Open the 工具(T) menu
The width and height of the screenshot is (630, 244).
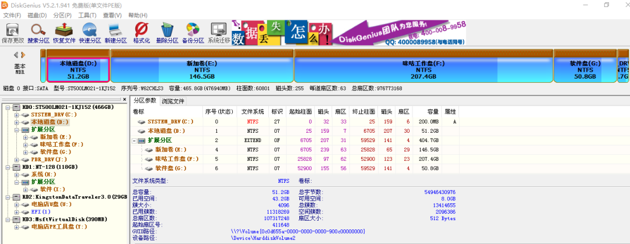87,15
